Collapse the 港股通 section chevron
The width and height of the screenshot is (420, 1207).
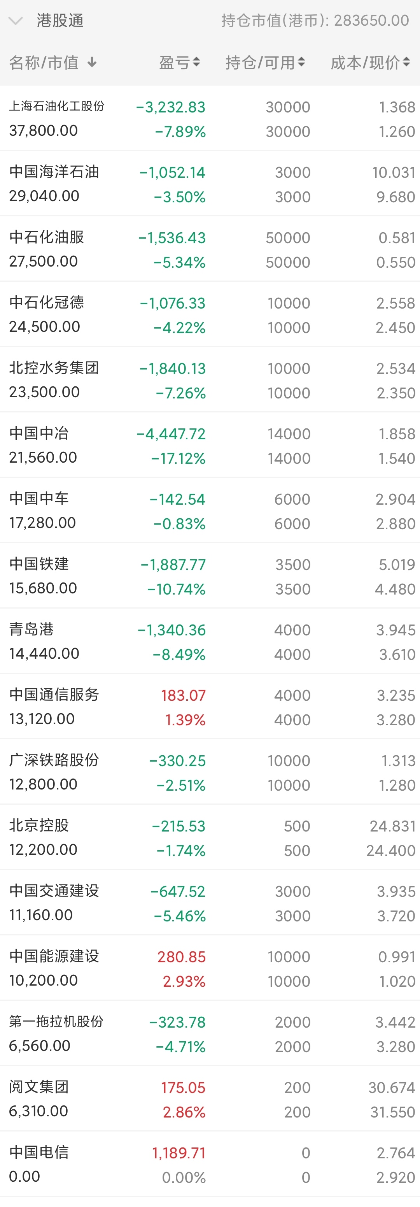[16, 21]
